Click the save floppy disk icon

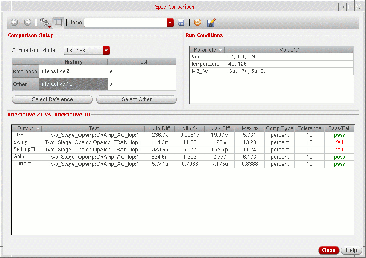181,23
